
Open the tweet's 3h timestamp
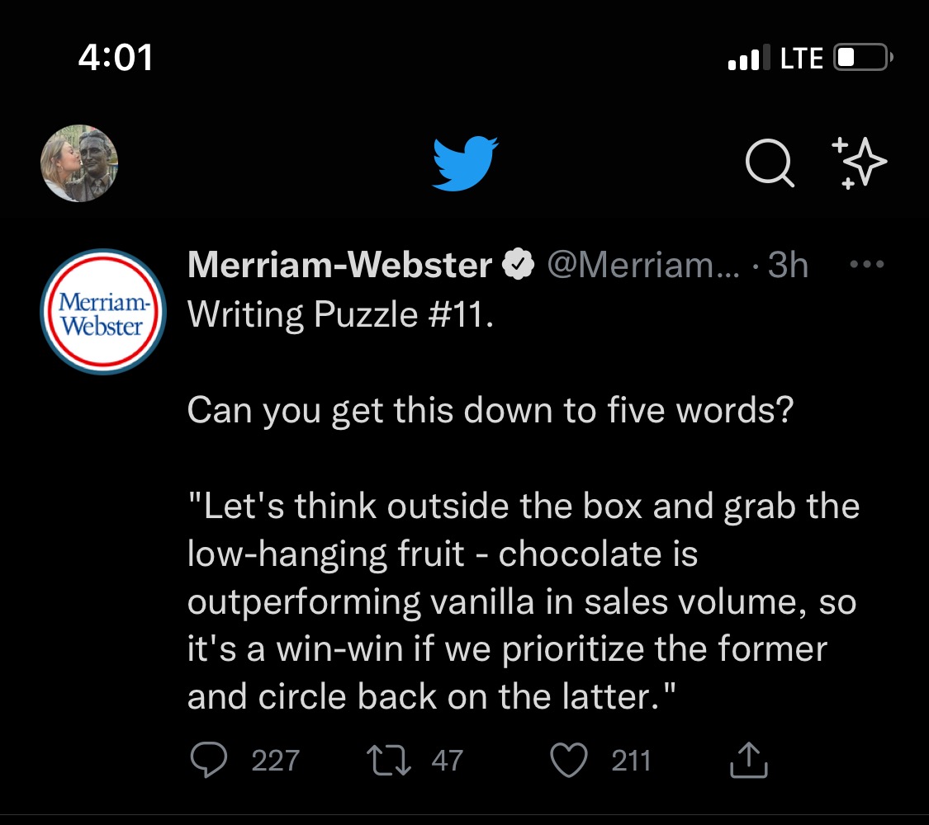click(788, 266)
